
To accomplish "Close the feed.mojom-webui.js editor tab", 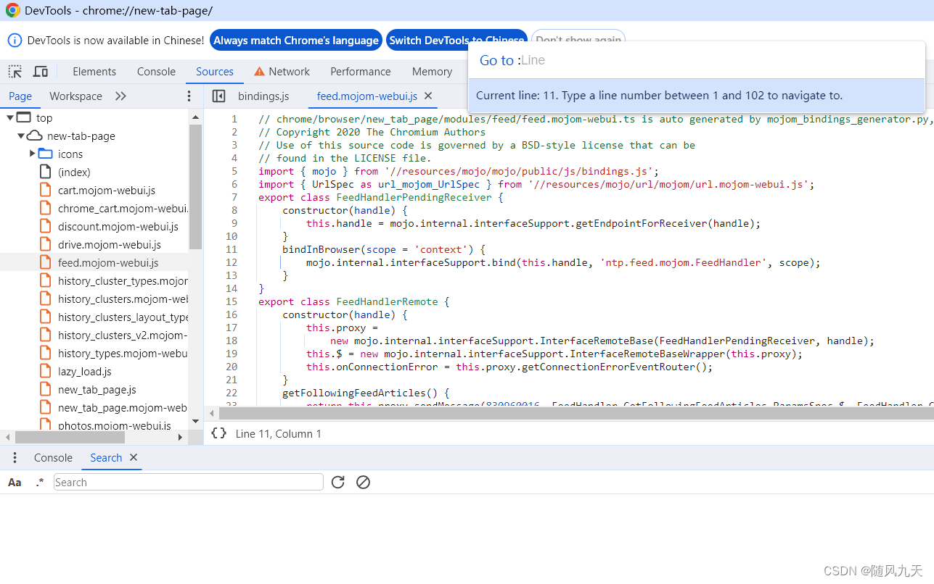I will (428, 96).
